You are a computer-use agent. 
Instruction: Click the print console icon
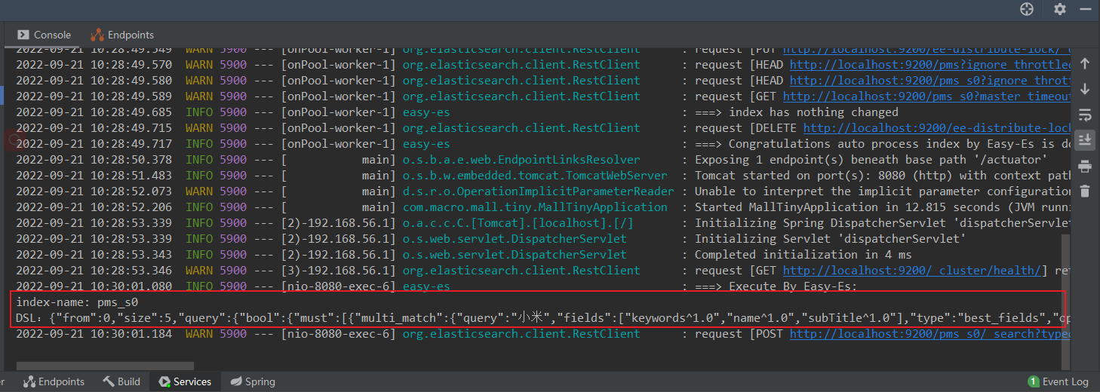tap(1085, 166)
